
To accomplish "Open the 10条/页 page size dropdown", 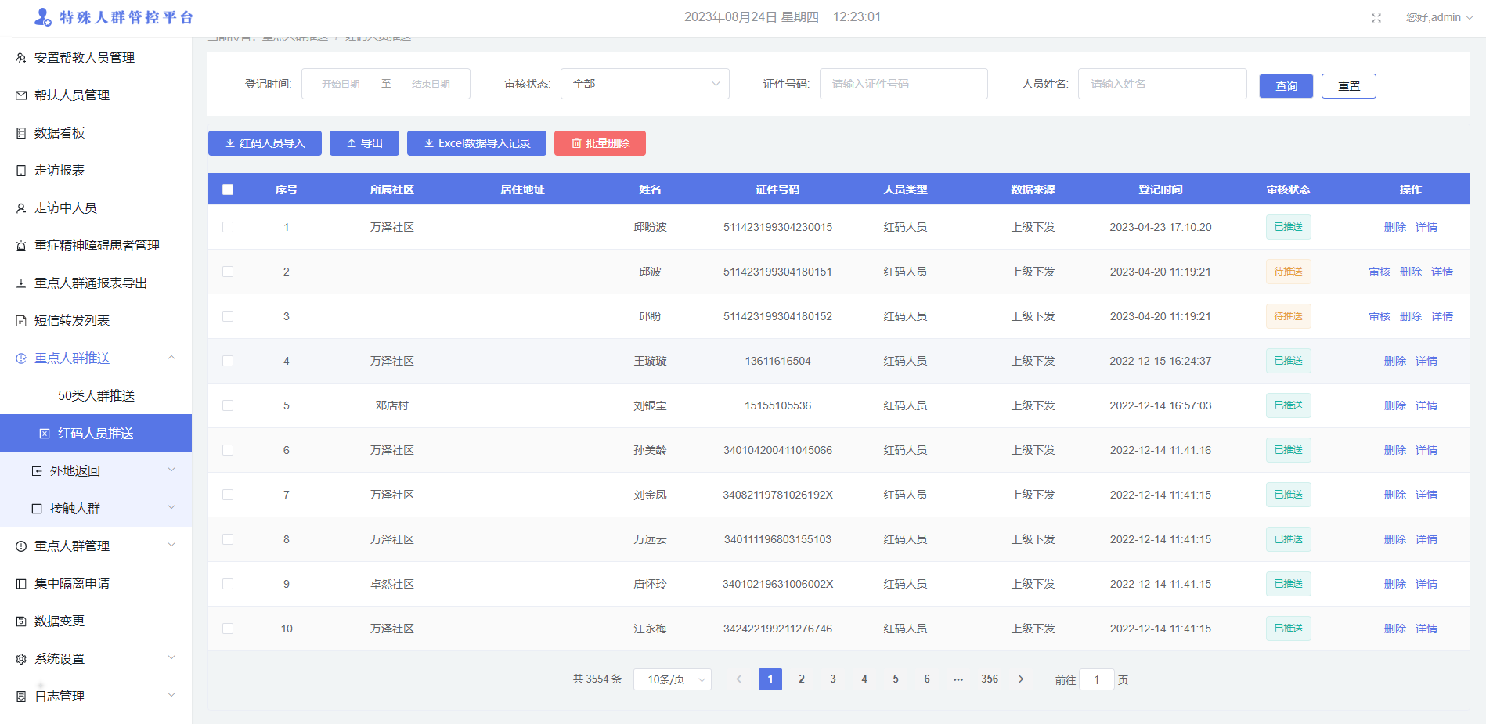I will [x=673, y=679].
